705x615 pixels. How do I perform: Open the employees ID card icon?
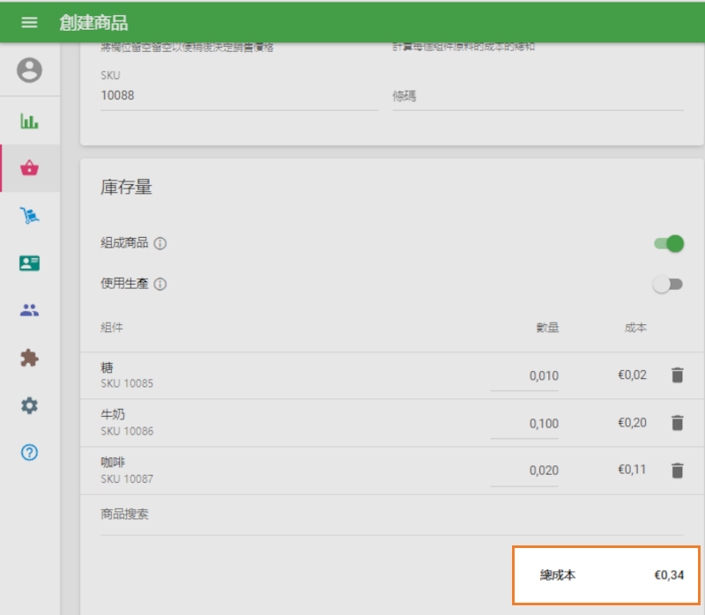(29, 263)
